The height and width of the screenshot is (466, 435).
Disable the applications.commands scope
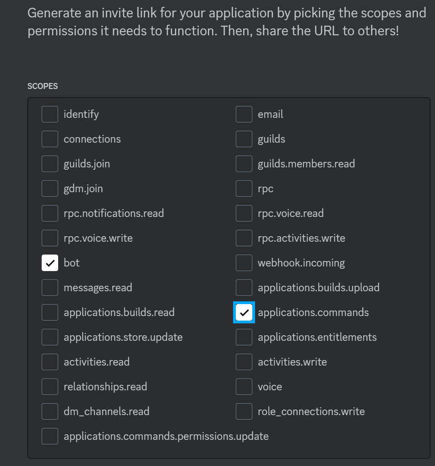pos(244,312)
